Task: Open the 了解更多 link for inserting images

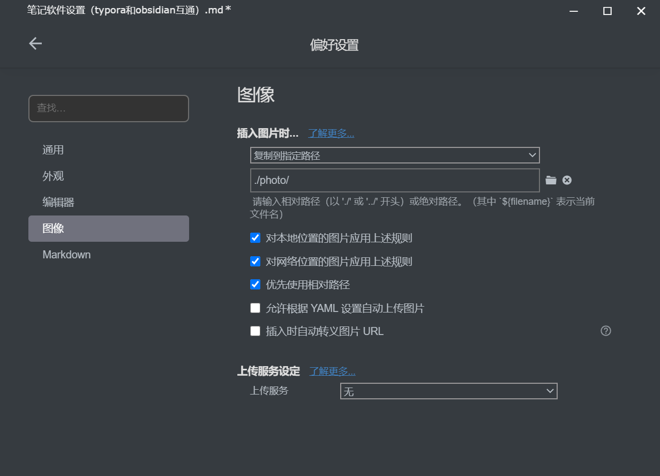Action: click(331, 133)
